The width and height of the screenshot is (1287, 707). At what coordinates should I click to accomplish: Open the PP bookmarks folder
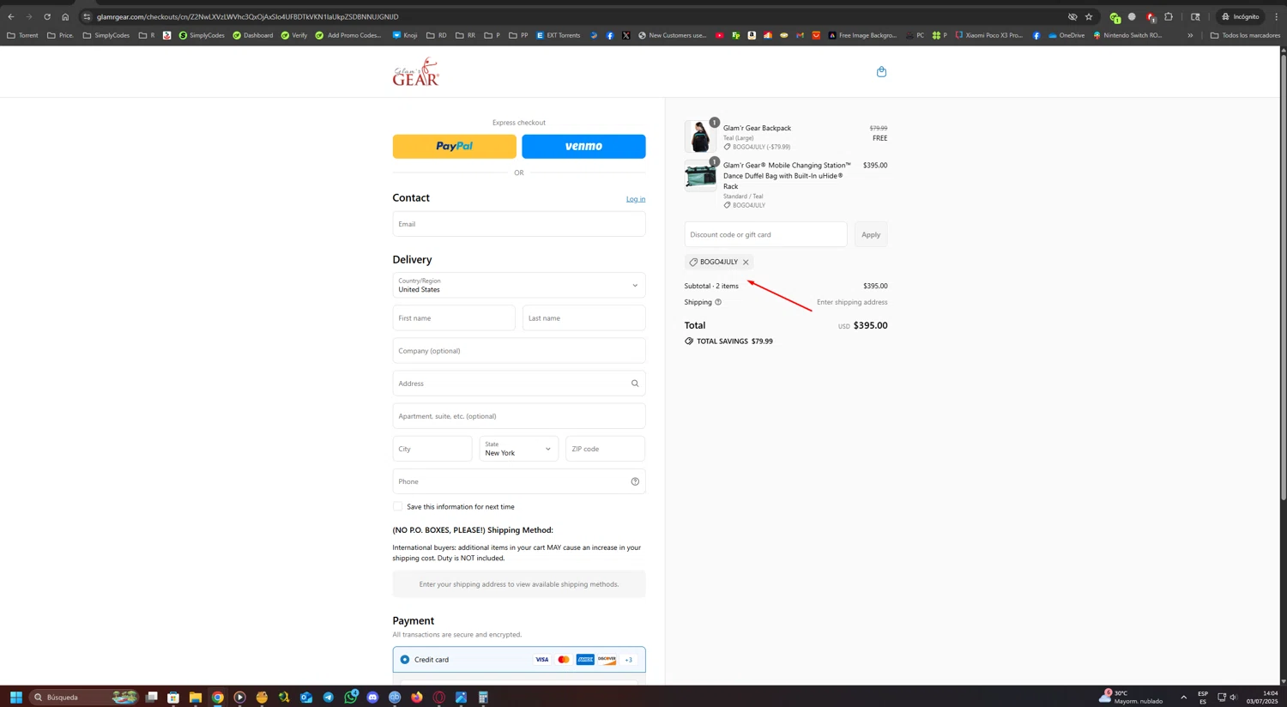(518, 35)
